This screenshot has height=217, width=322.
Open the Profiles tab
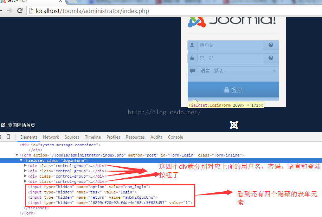pyautogui.click(x=113, y=137)
